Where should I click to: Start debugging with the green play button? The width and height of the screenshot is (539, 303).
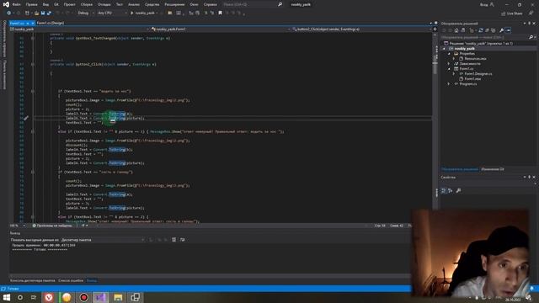tap(131, 13)
